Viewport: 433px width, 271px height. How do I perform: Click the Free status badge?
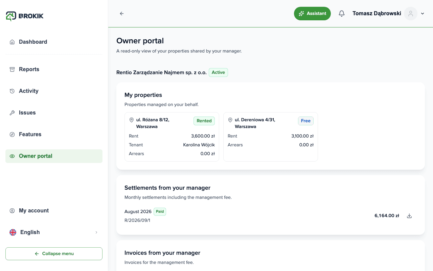[306, 121]
